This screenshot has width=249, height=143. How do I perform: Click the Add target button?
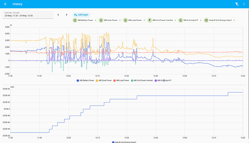(81, 15)
